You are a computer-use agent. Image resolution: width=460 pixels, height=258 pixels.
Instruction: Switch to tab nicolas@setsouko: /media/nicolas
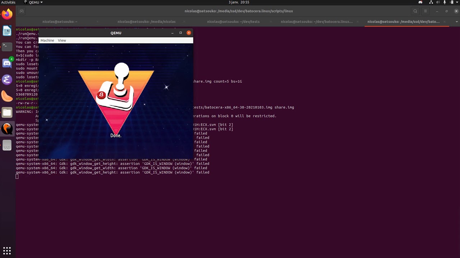pos(146,21)
